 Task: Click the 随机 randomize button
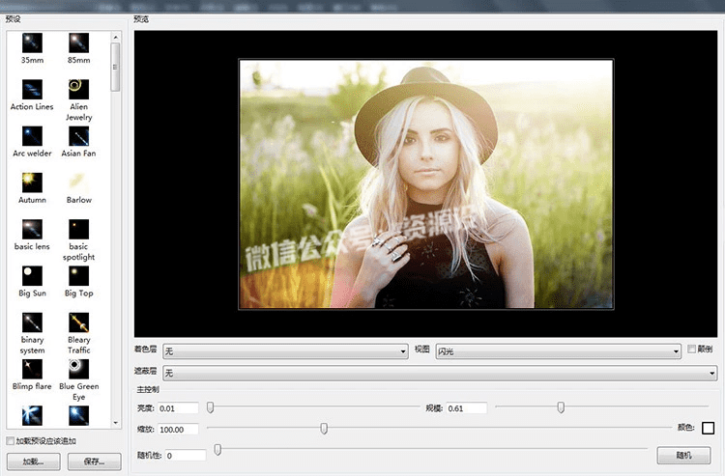(x=683, y=455)
